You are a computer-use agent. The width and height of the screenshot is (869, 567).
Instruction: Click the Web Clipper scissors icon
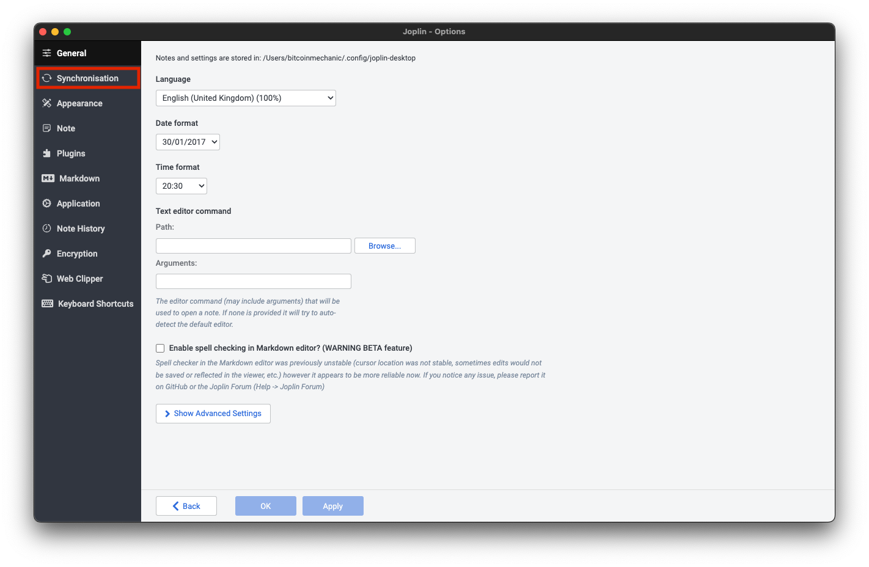46,279
